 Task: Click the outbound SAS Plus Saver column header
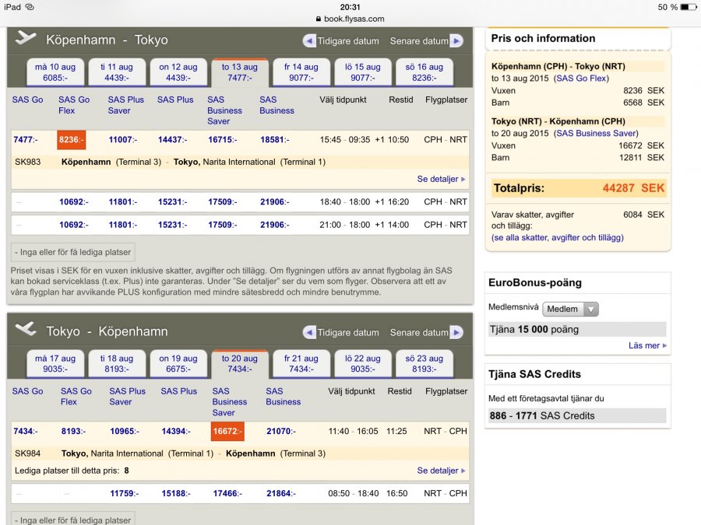click(x=125, y=105)
